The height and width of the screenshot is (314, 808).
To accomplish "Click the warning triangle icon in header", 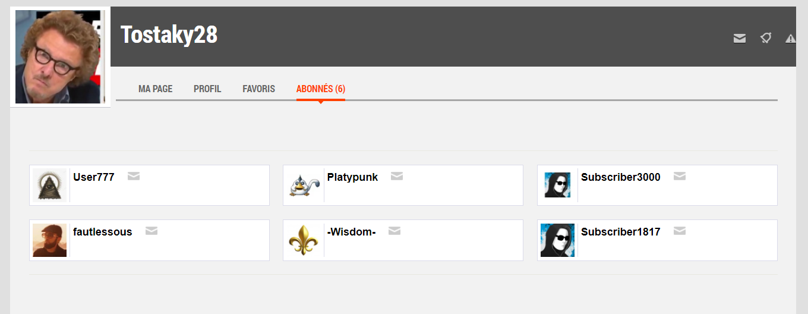I will [x=791, y=39].
